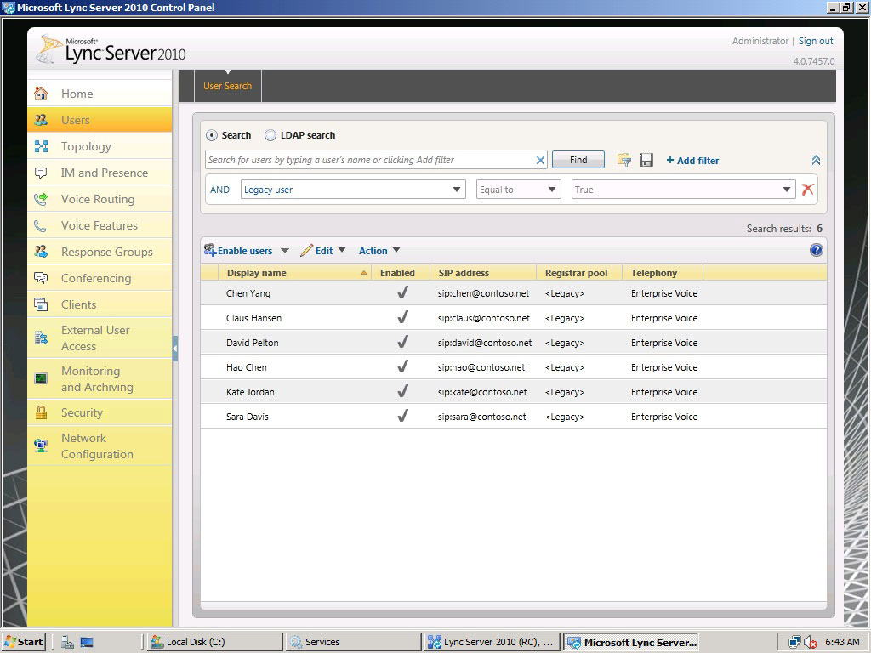Image resolution: width=871 pixels, height=653 pixels.
Task: Click the Network Configuration icon
Action: (x=41, y=446)
